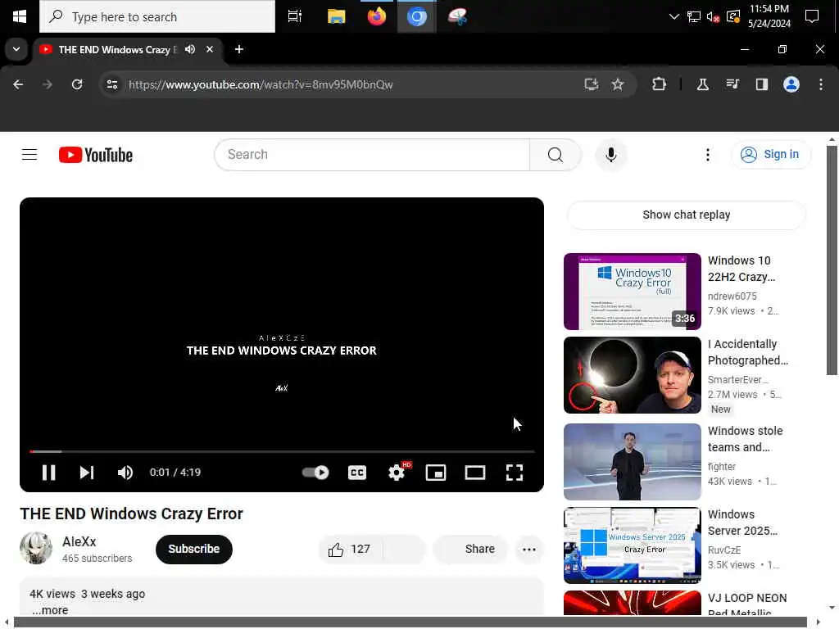Open media controls icon in toolbar
Screen dimensions: 839x629
[732, 84]
